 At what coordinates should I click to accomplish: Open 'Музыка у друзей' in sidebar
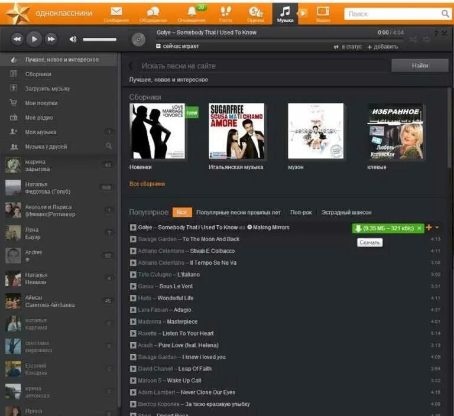[x=52, y=147]
